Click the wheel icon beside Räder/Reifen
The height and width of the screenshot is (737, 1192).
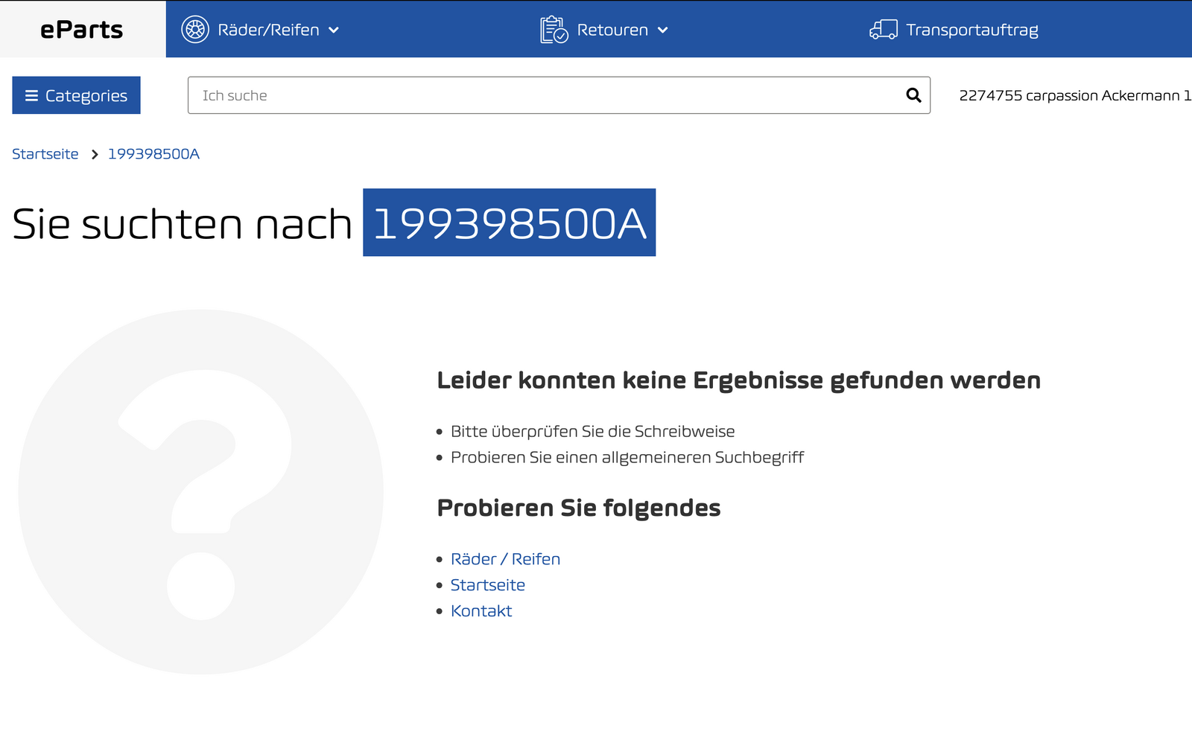[x=195, y=30]
